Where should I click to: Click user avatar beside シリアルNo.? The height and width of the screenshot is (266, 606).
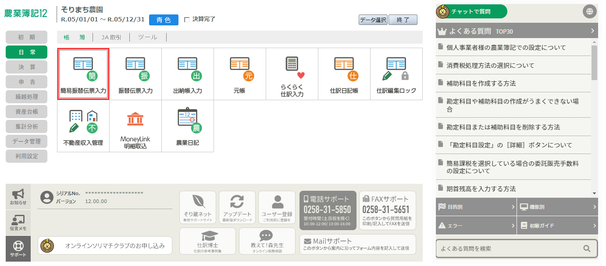(47, 197)
